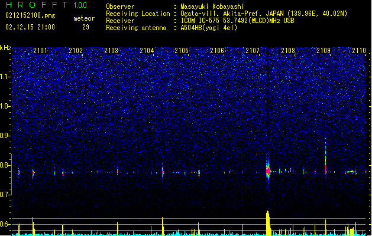Click the 2104 time marker
Viewport: 372px width, 236px height.
[147, 50]
